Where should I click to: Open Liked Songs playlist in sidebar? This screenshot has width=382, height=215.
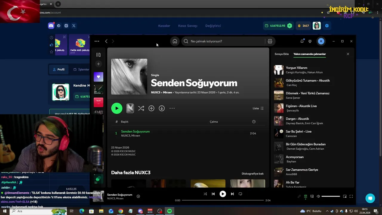[98, 77]
